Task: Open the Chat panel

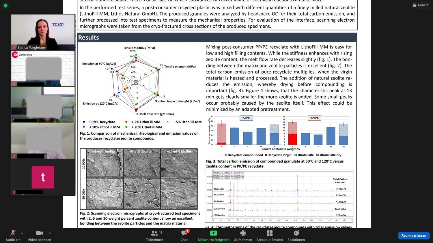Action: click(184, 236)
